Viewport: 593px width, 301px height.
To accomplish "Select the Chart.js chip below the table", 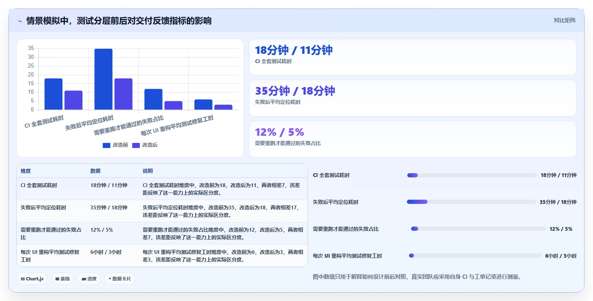I will pos(32,279).
